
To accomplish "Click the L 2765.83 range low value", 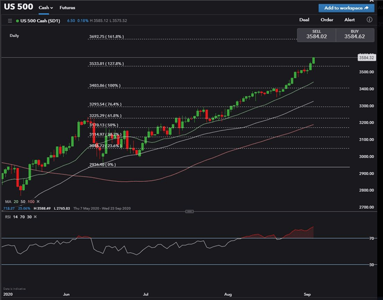I will pyautogui.click(x=62, y=208).
